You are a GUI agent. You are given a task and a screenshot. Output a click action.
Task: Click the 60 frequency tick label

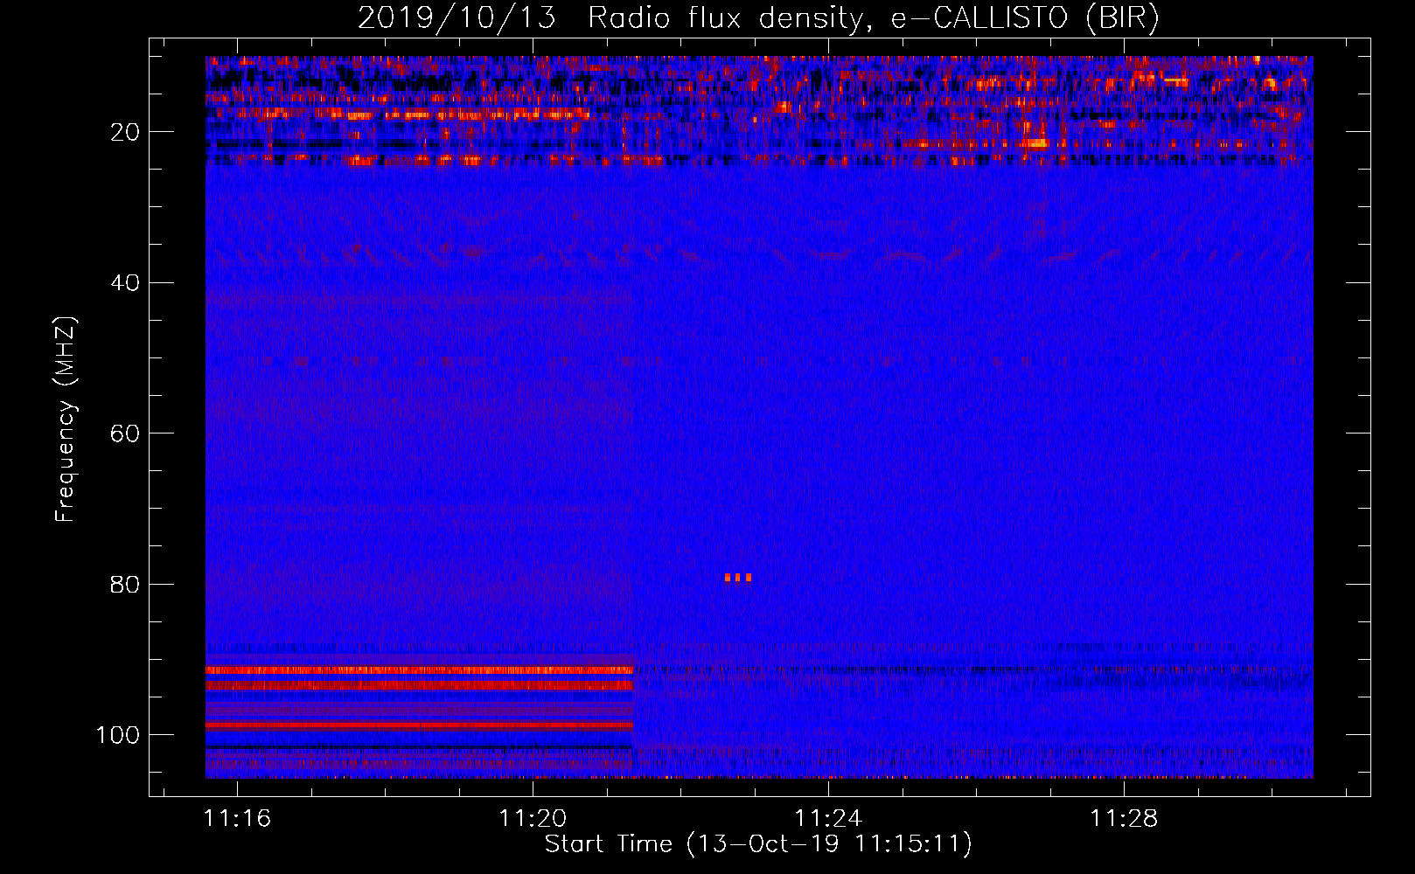(126, 434)
